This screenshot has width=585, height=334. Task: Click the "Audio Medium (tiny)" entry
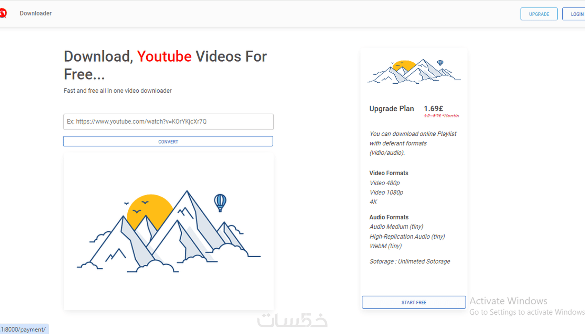pyautogui.click(x=396, y=227)
